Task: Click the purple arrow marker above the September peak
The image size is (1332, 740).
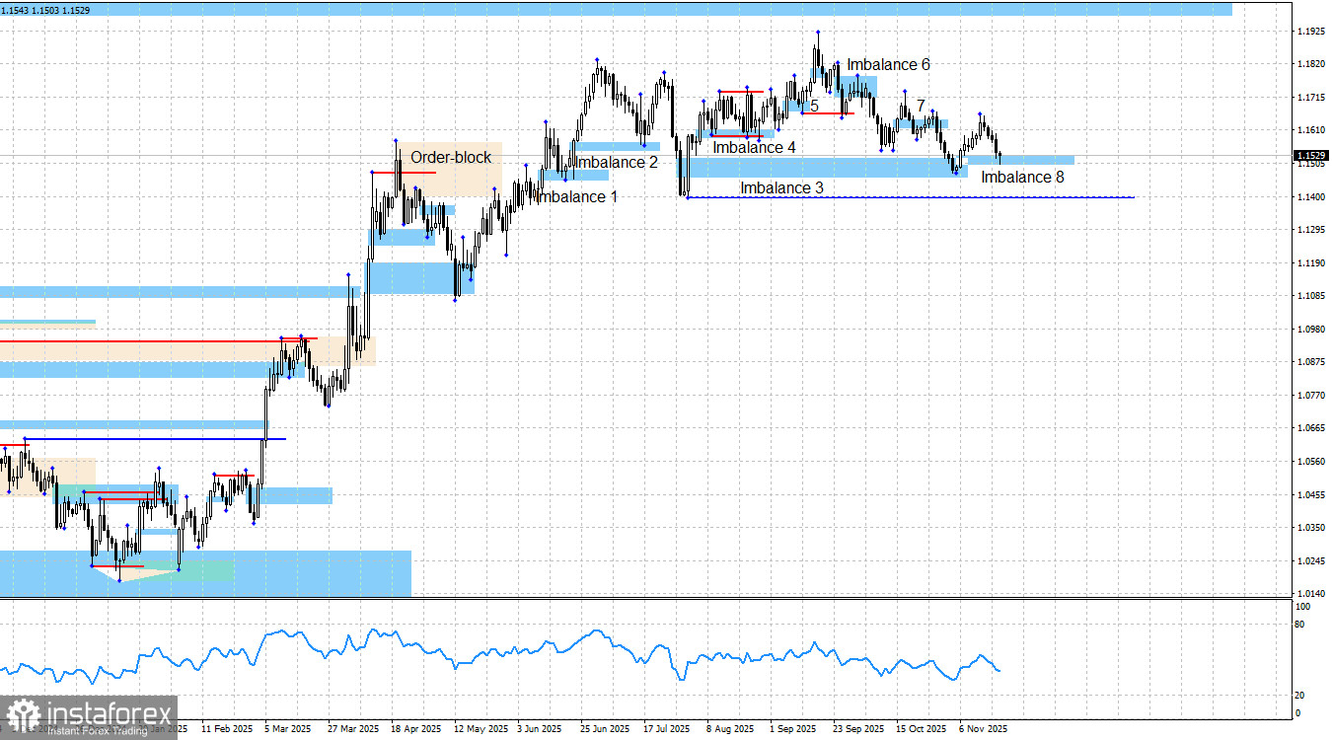Action: tap(817, 31)
